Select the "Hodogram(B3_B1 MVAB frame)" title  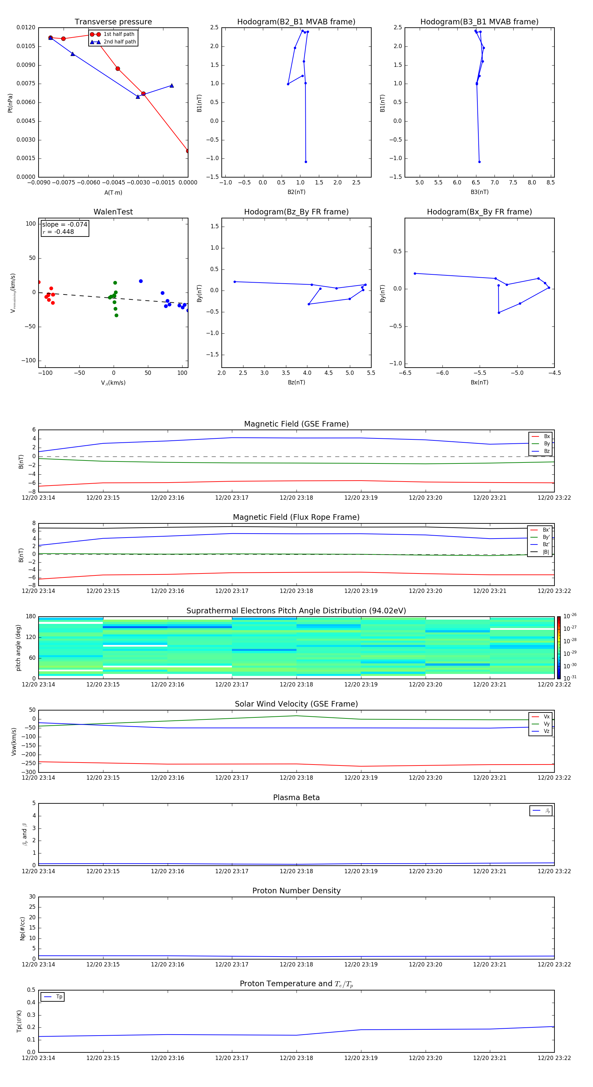(x=479, y=22)
